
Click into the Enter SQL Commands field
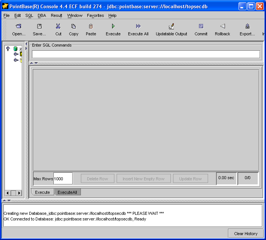146,54
